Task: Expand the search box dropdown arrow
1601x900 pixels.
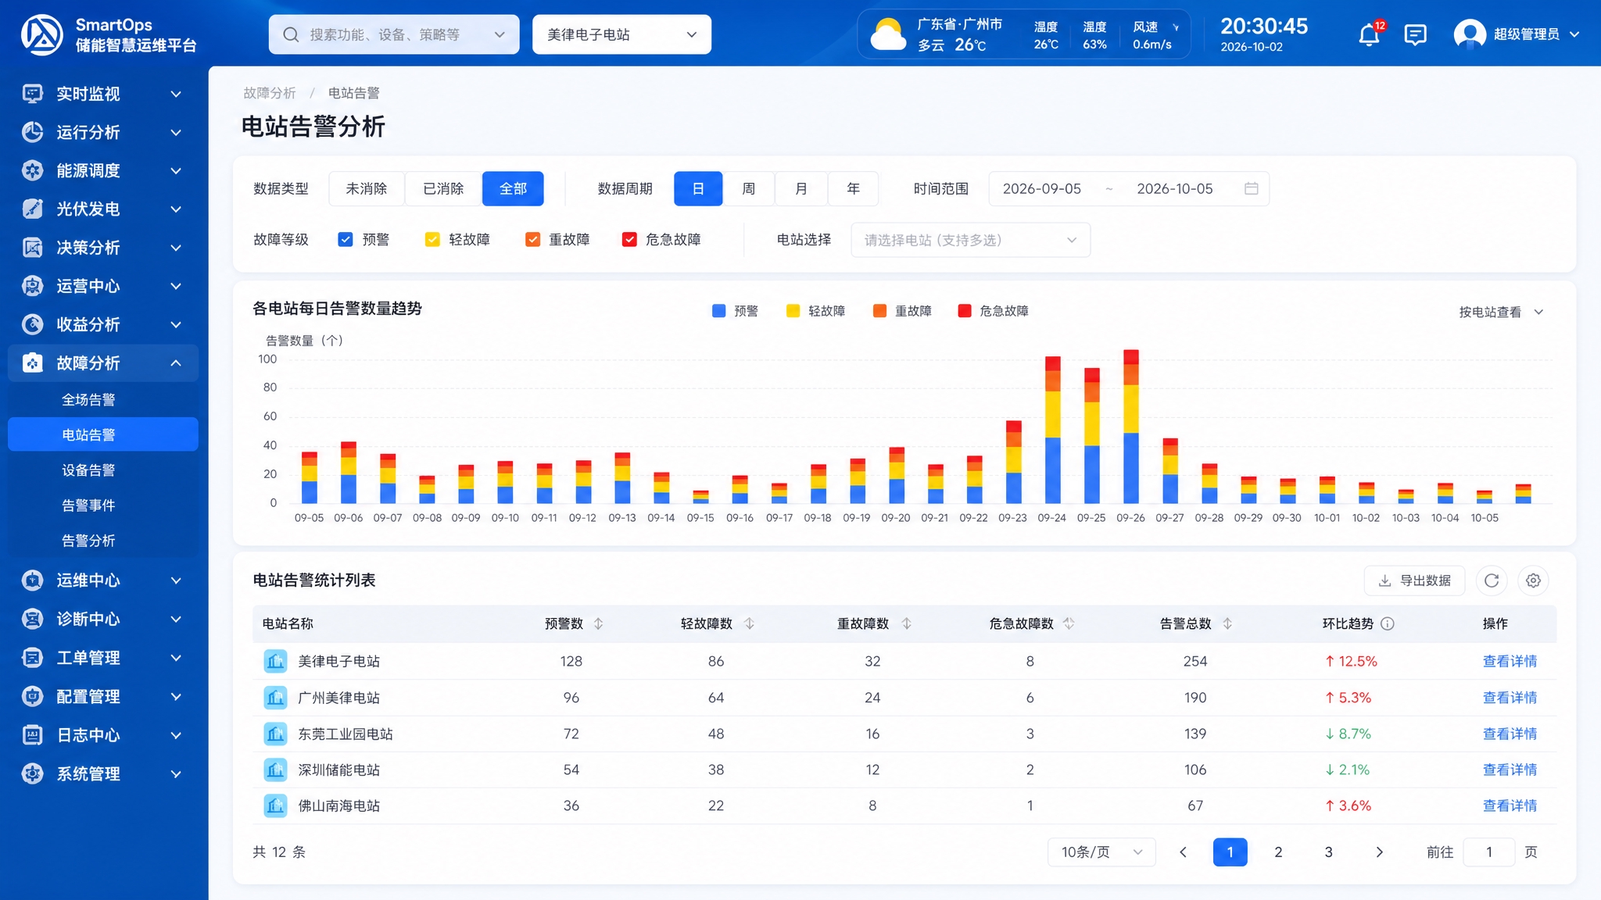Action: coord(500,34)
